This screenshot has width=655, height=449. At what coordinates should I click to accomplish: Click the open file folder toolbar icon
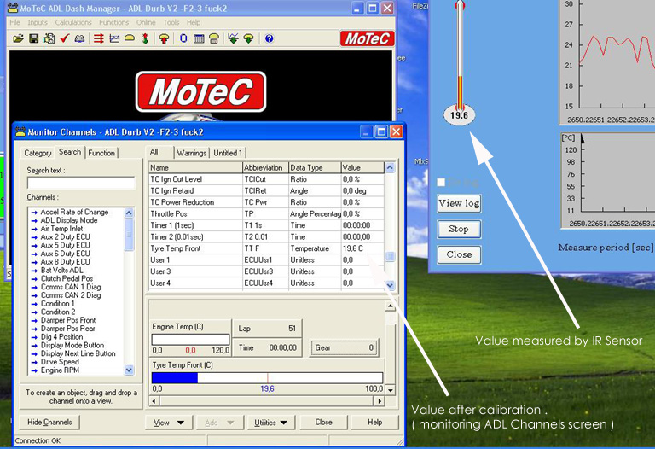(17, 38)
